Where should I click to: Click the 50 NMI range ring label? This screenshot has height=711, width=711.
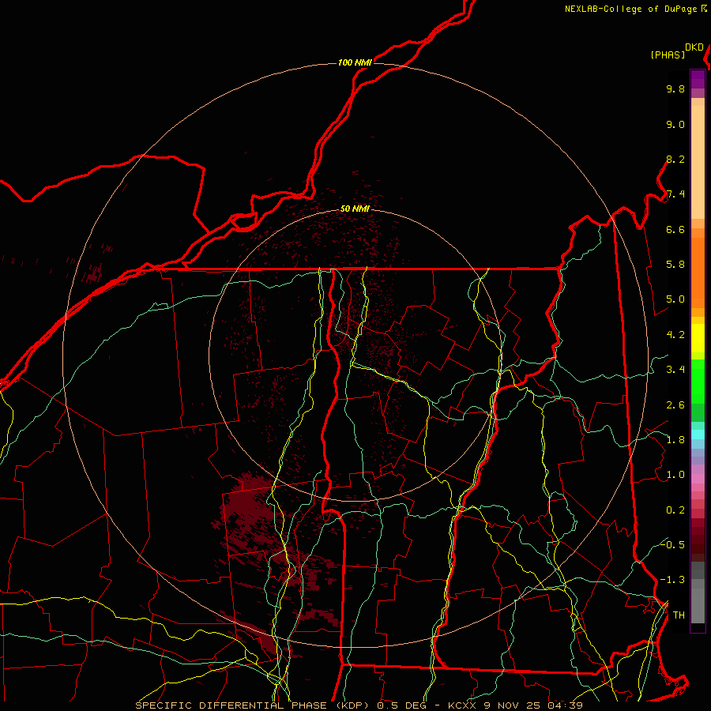[355, 209]
